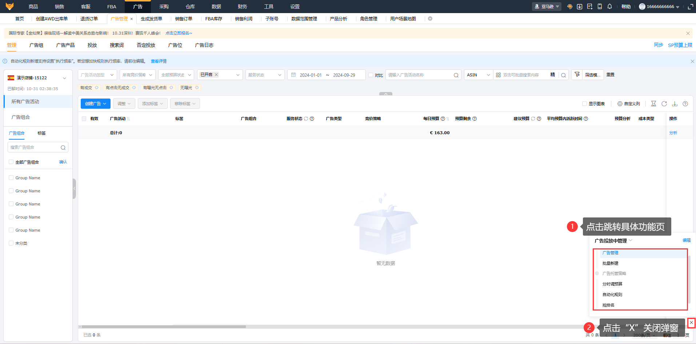
Task: Click the fox logo in top-left corner
Action: pos(10,6)
